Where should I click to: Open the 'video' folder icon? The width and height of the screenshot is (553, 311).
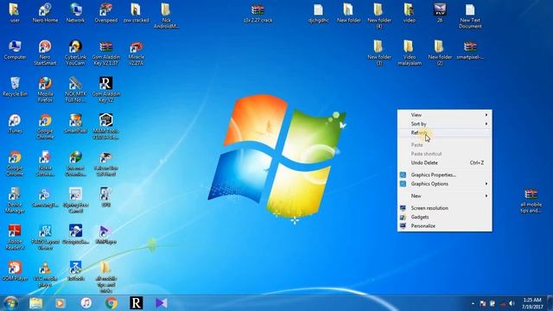409,13
